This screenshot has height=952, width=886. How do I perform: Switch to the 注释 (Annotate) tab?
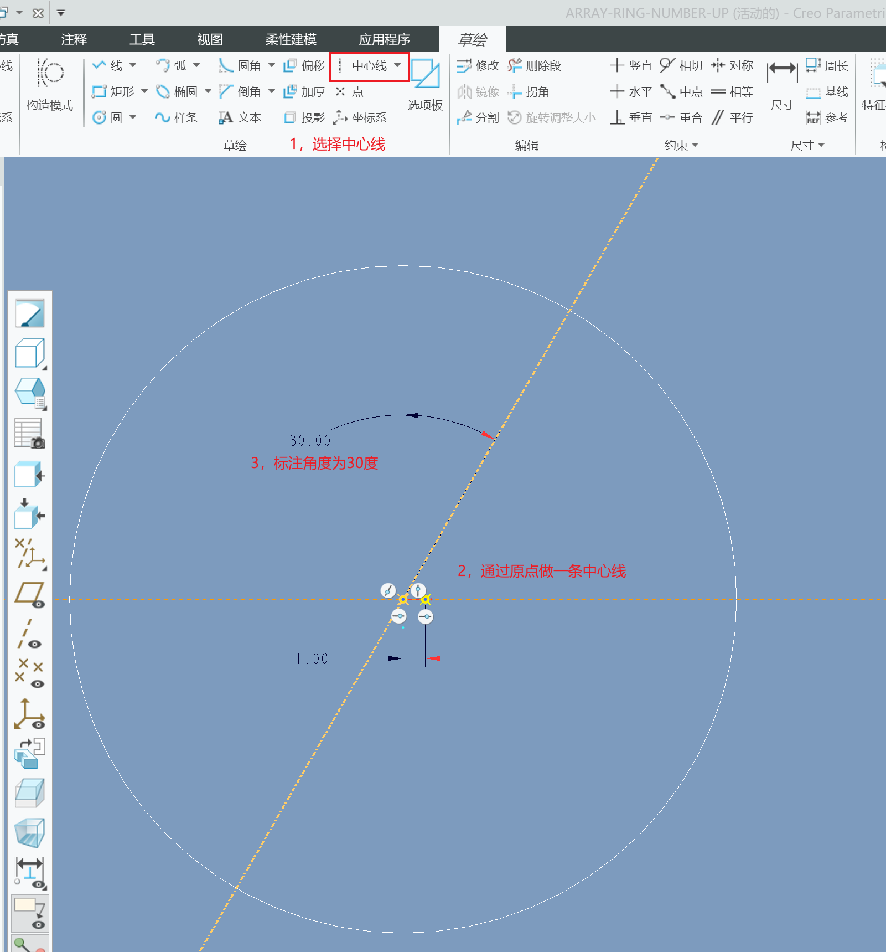pos(74,39)
